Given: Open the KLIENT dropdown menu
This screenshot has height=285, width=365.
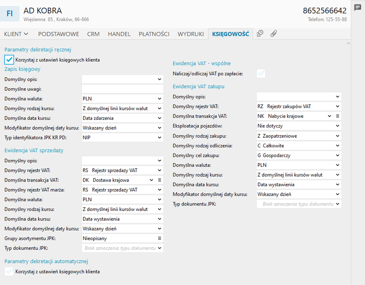Looking at the screenshot, I should click(x=16, y=34).
